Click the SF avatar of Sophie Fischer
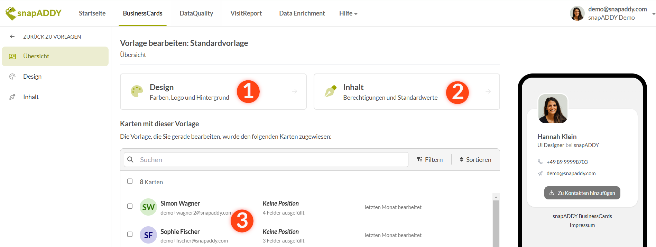 point(148,235)
